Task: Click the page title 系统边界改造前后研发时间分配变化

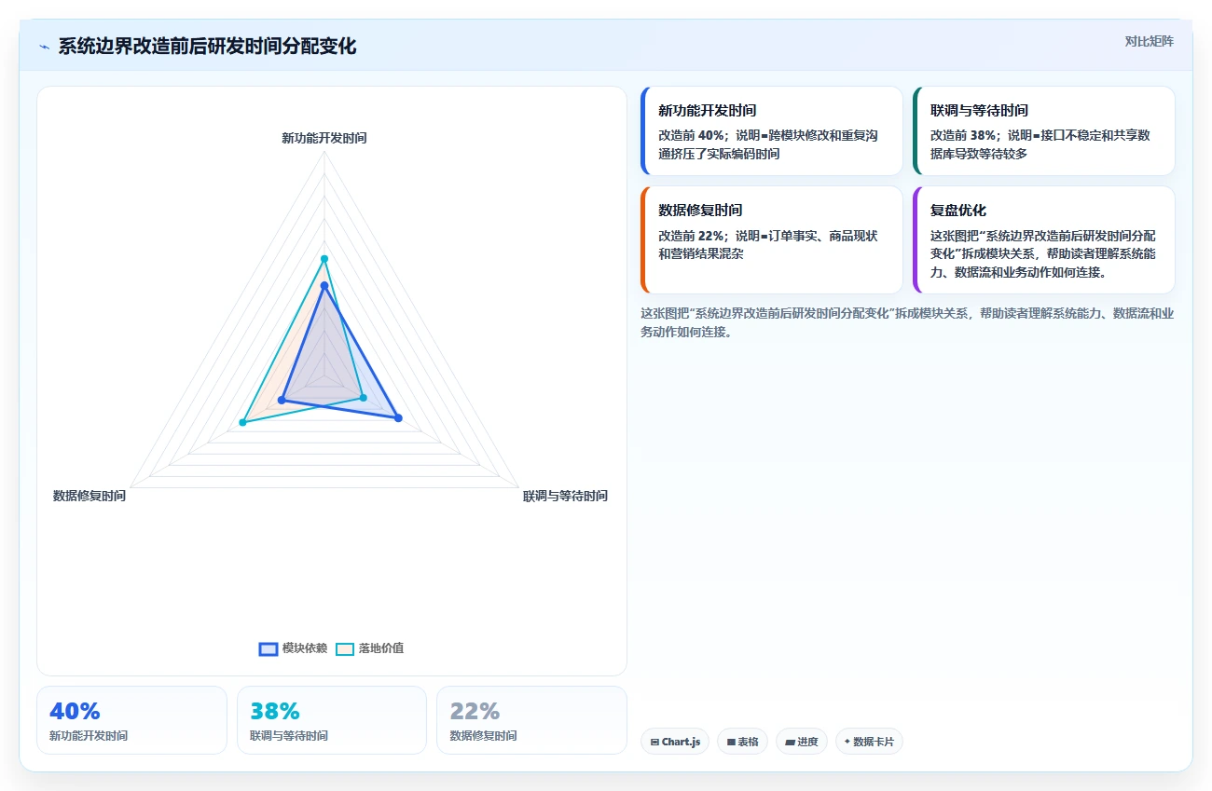Action: point(207,47)
